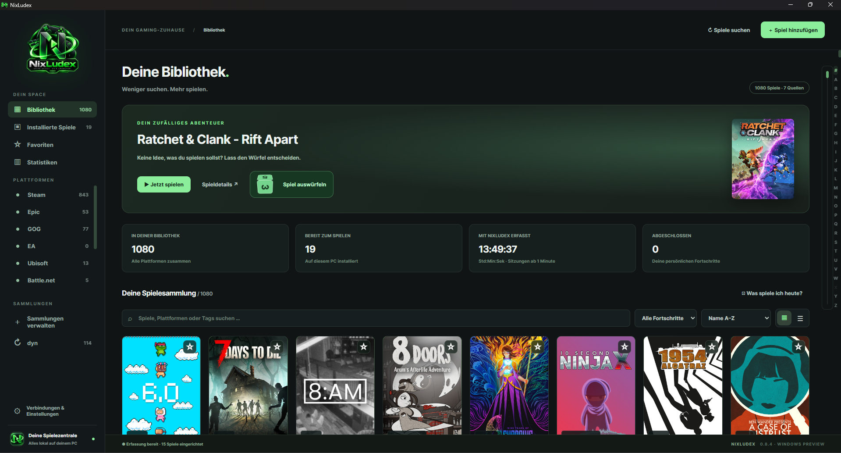Toggle favorite star on 7 Days to Die
The width and height of the screenshot is (841, 453).
click(x=277, y=347)
